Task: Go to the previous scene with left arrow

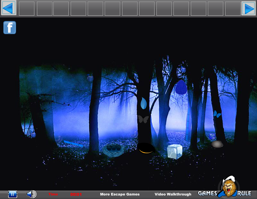Action: [x=9, y=8]
